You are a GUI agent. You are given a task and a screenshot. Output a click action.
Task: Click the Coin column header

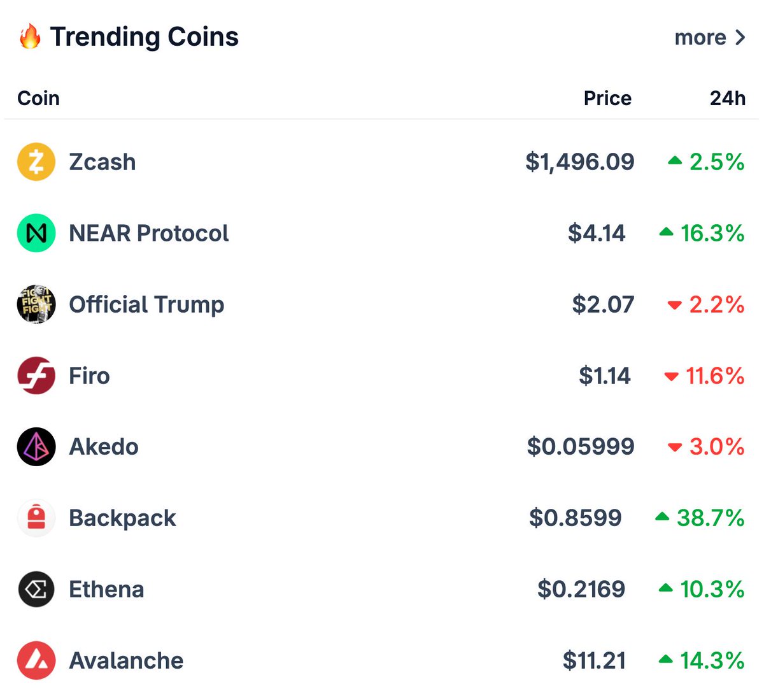pyautogui.click(x=39, y=98)
